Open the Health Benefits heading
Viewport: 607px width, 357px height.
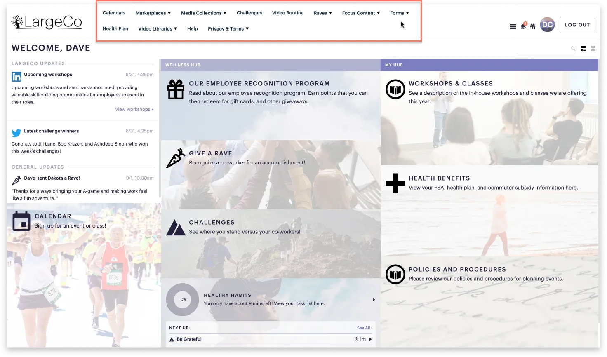point(439,178)
